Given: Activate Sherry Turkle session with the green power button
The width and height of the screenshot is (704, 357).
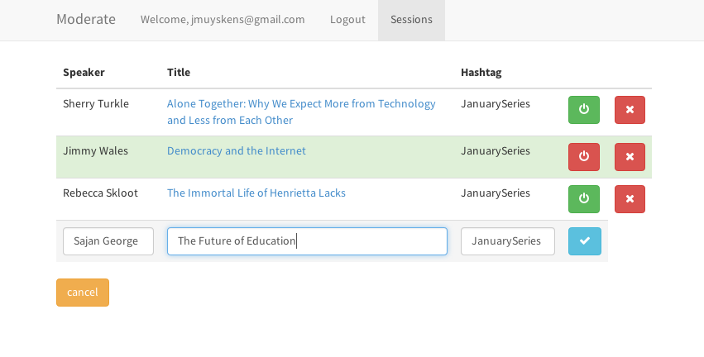Looking at the screenshot, I should (x=584, y=110).
